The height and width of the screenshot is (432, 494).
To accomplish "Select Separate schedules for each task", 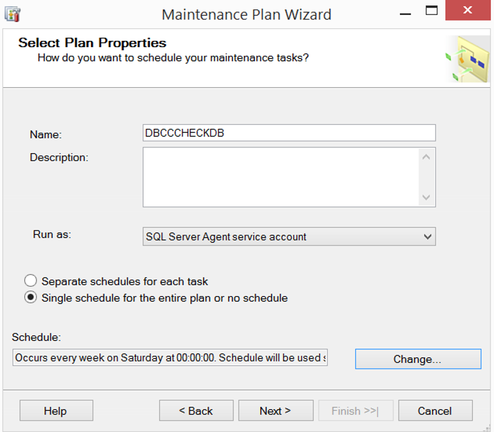I will (x=31, y=281).
